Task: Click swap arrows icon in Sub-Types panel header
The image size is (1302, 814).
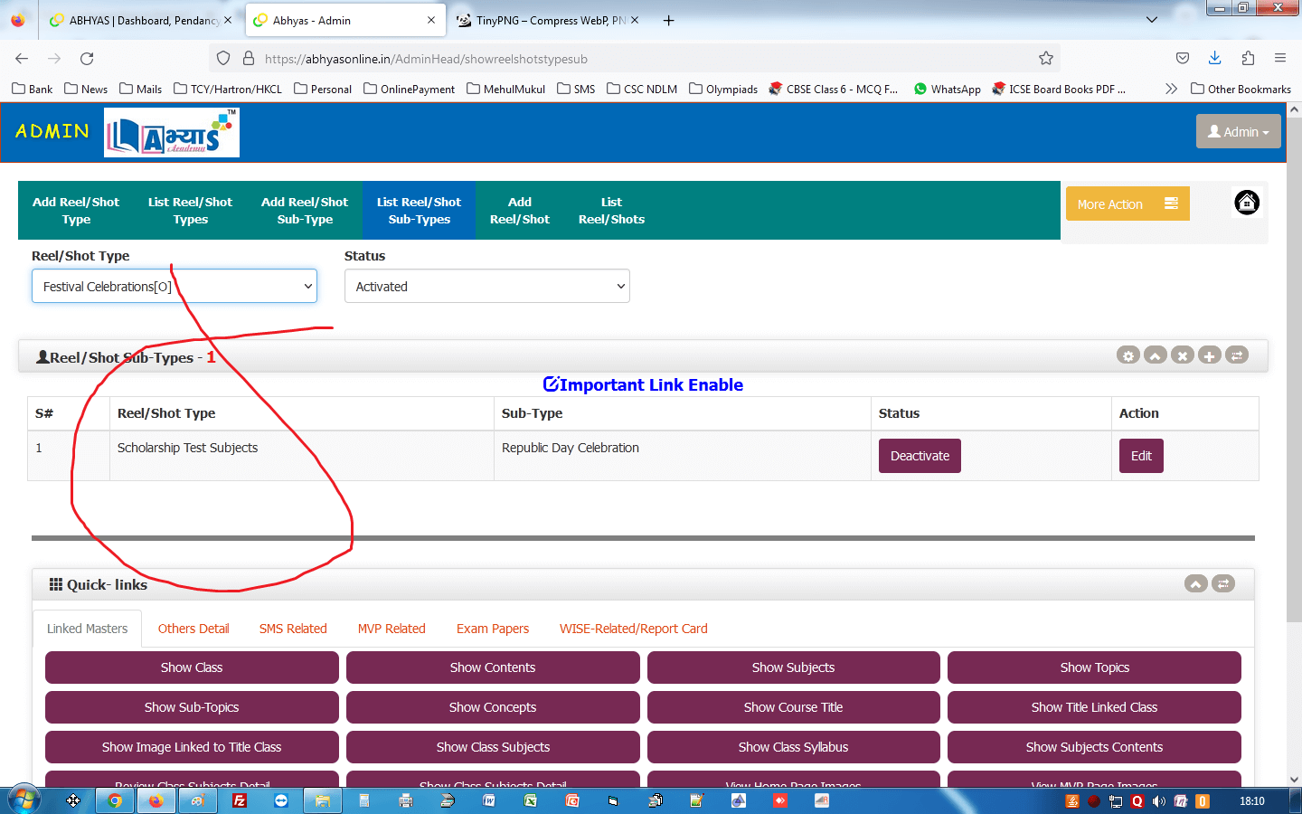Action: pyautogui.click(x=1237, y=355)
